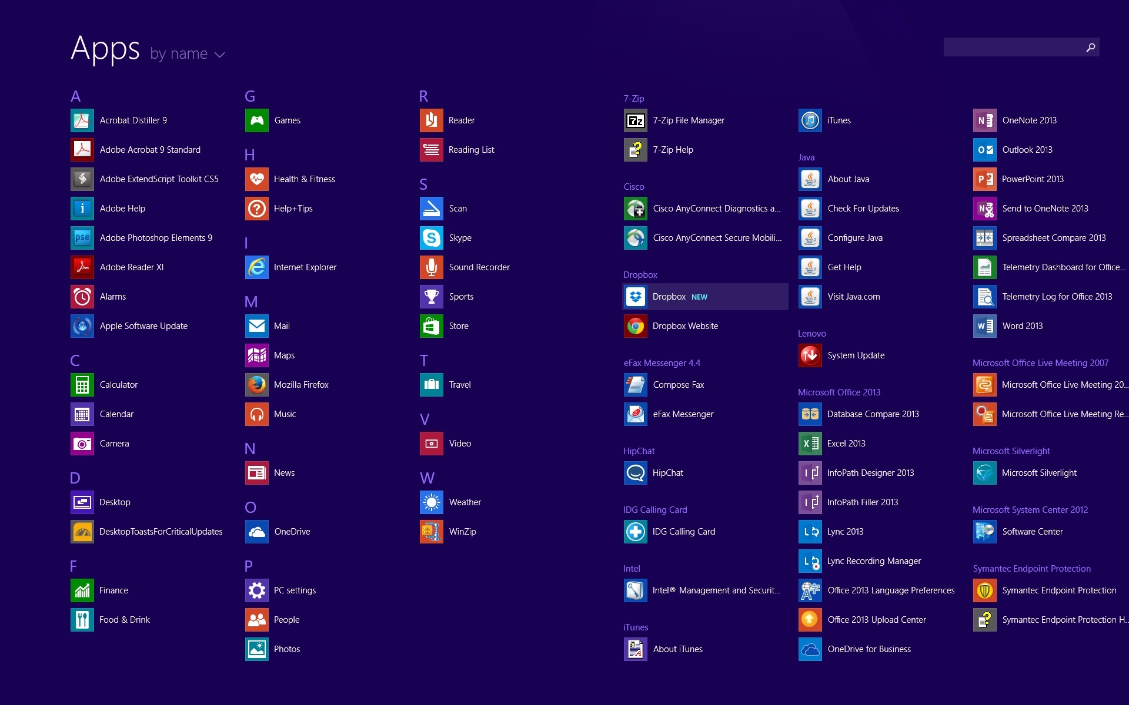Viewport: 1129px width, 705px height.
Task: Launch the WinZip icon
Action: tap(432, 532)
